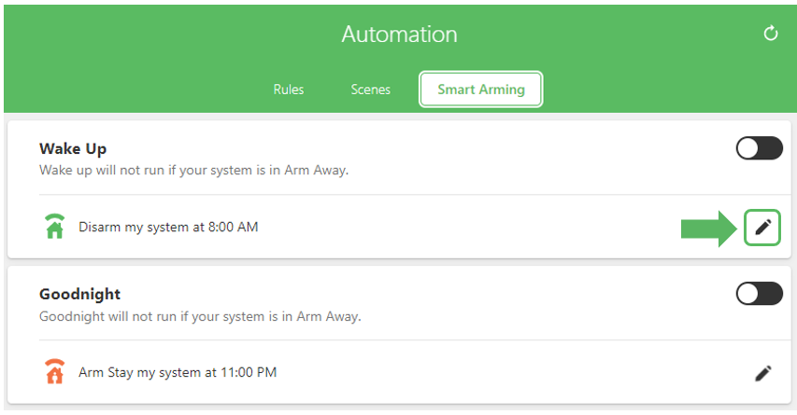Click the Wake Up Arm Away description
The height and width of the screenshot is (415, 797).
(x=193, y=170)
